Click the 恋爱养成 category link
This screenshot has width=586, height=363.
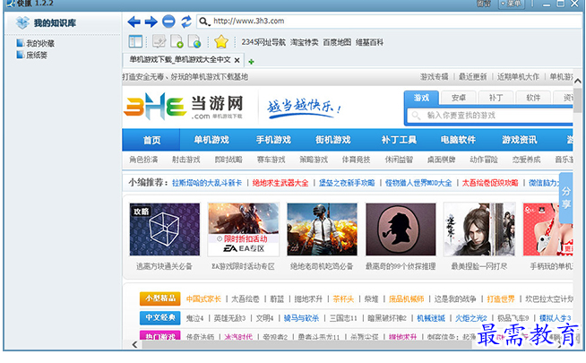pyautogui.click(x=526, y=160)
